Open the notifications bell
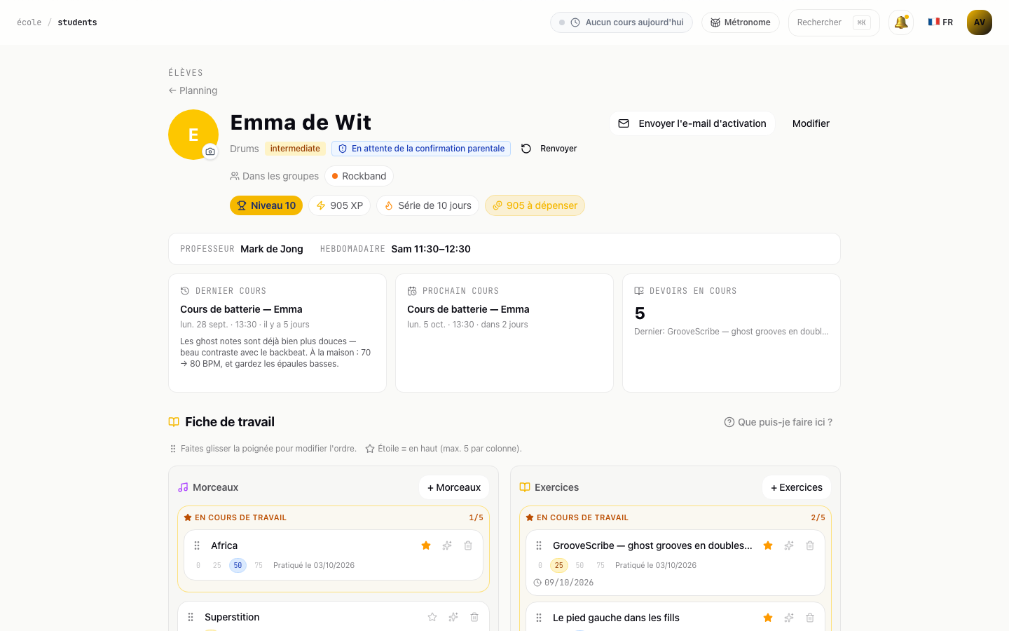The image size is (1009, 631). click(x=901, y=22)
